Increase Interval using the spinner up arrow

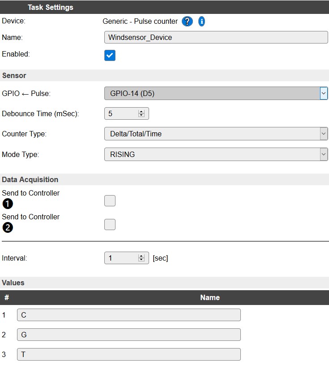tap(141, 256)
